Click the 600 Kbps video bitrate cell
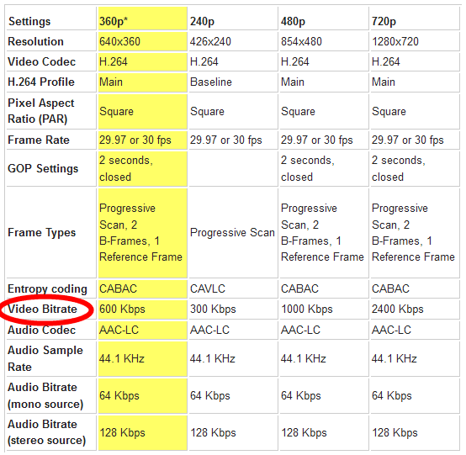466x455 pixels. point(143,310)
